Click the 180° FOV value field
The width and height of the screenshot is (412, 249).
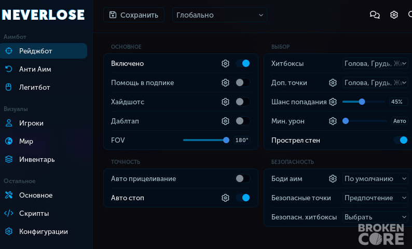242,140
